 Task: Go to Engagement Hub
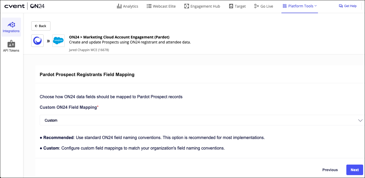point(202,6)
